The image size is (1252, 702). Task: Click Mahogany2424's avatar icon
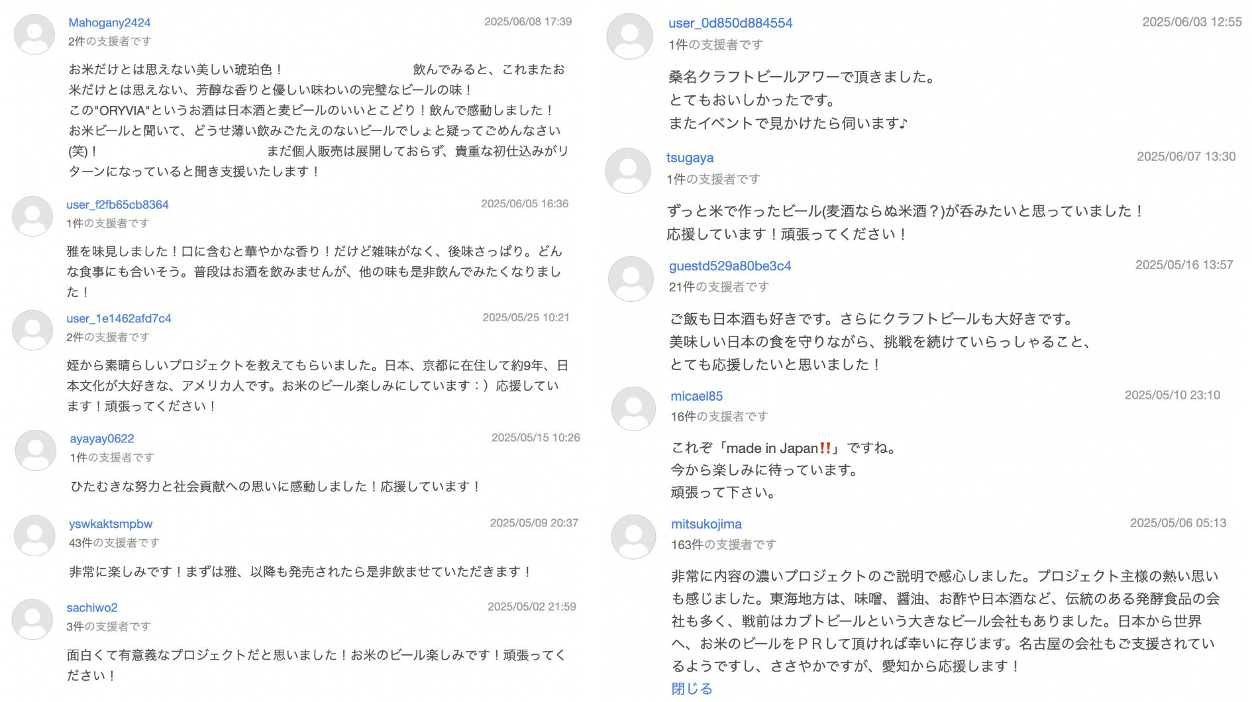tap(34, 34)
